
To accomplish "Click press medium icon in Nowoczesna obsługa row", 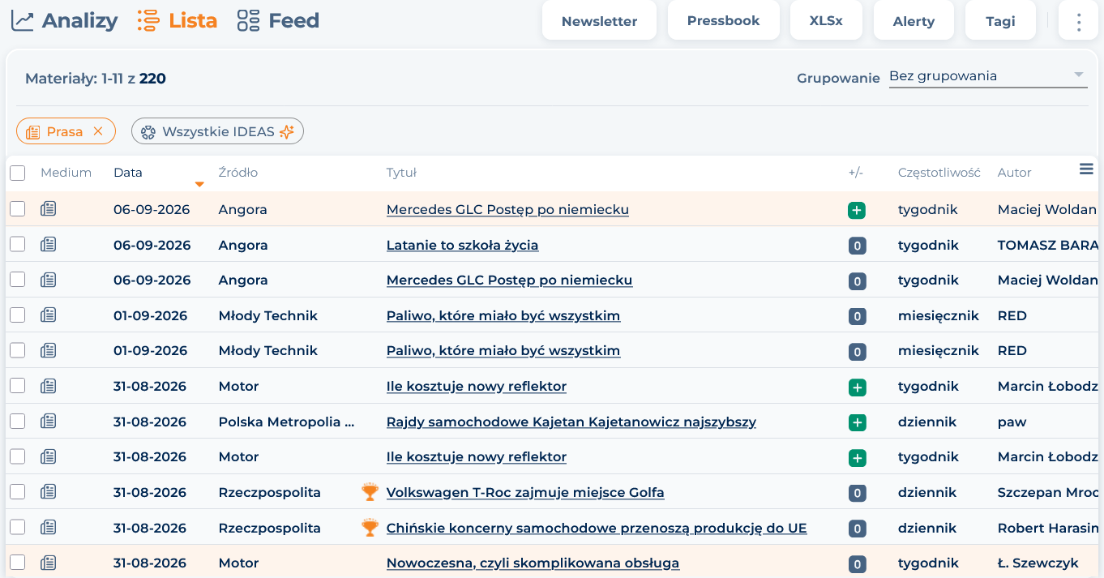I will 49,563.
